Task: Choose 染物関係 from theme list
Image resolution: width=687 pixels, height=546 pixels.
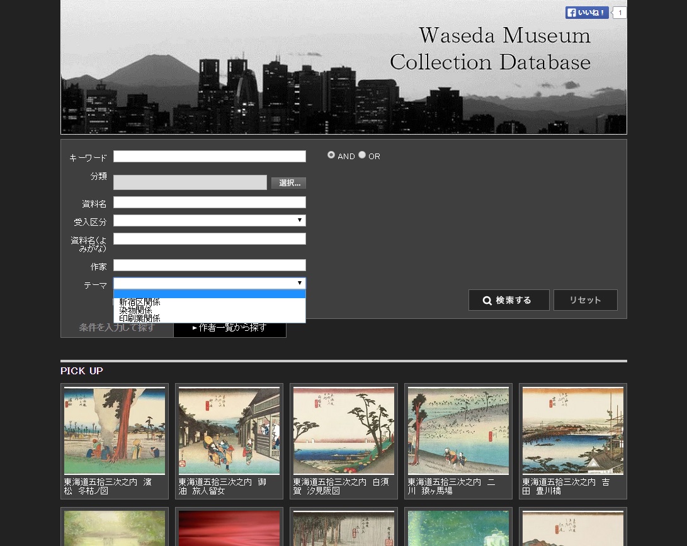Action: 210,310
